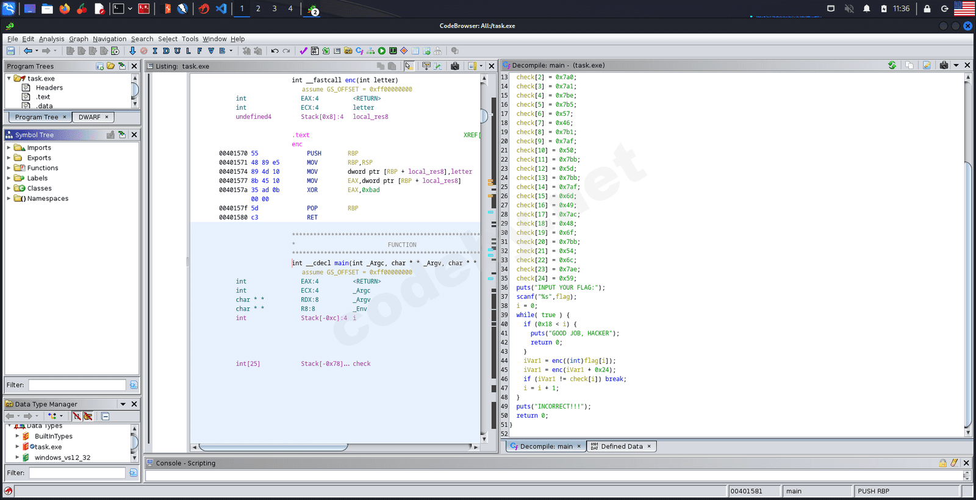Viewport: 976px width, 500px height.
Task: Click the Save program disk icon
Action: pos(10,51)
